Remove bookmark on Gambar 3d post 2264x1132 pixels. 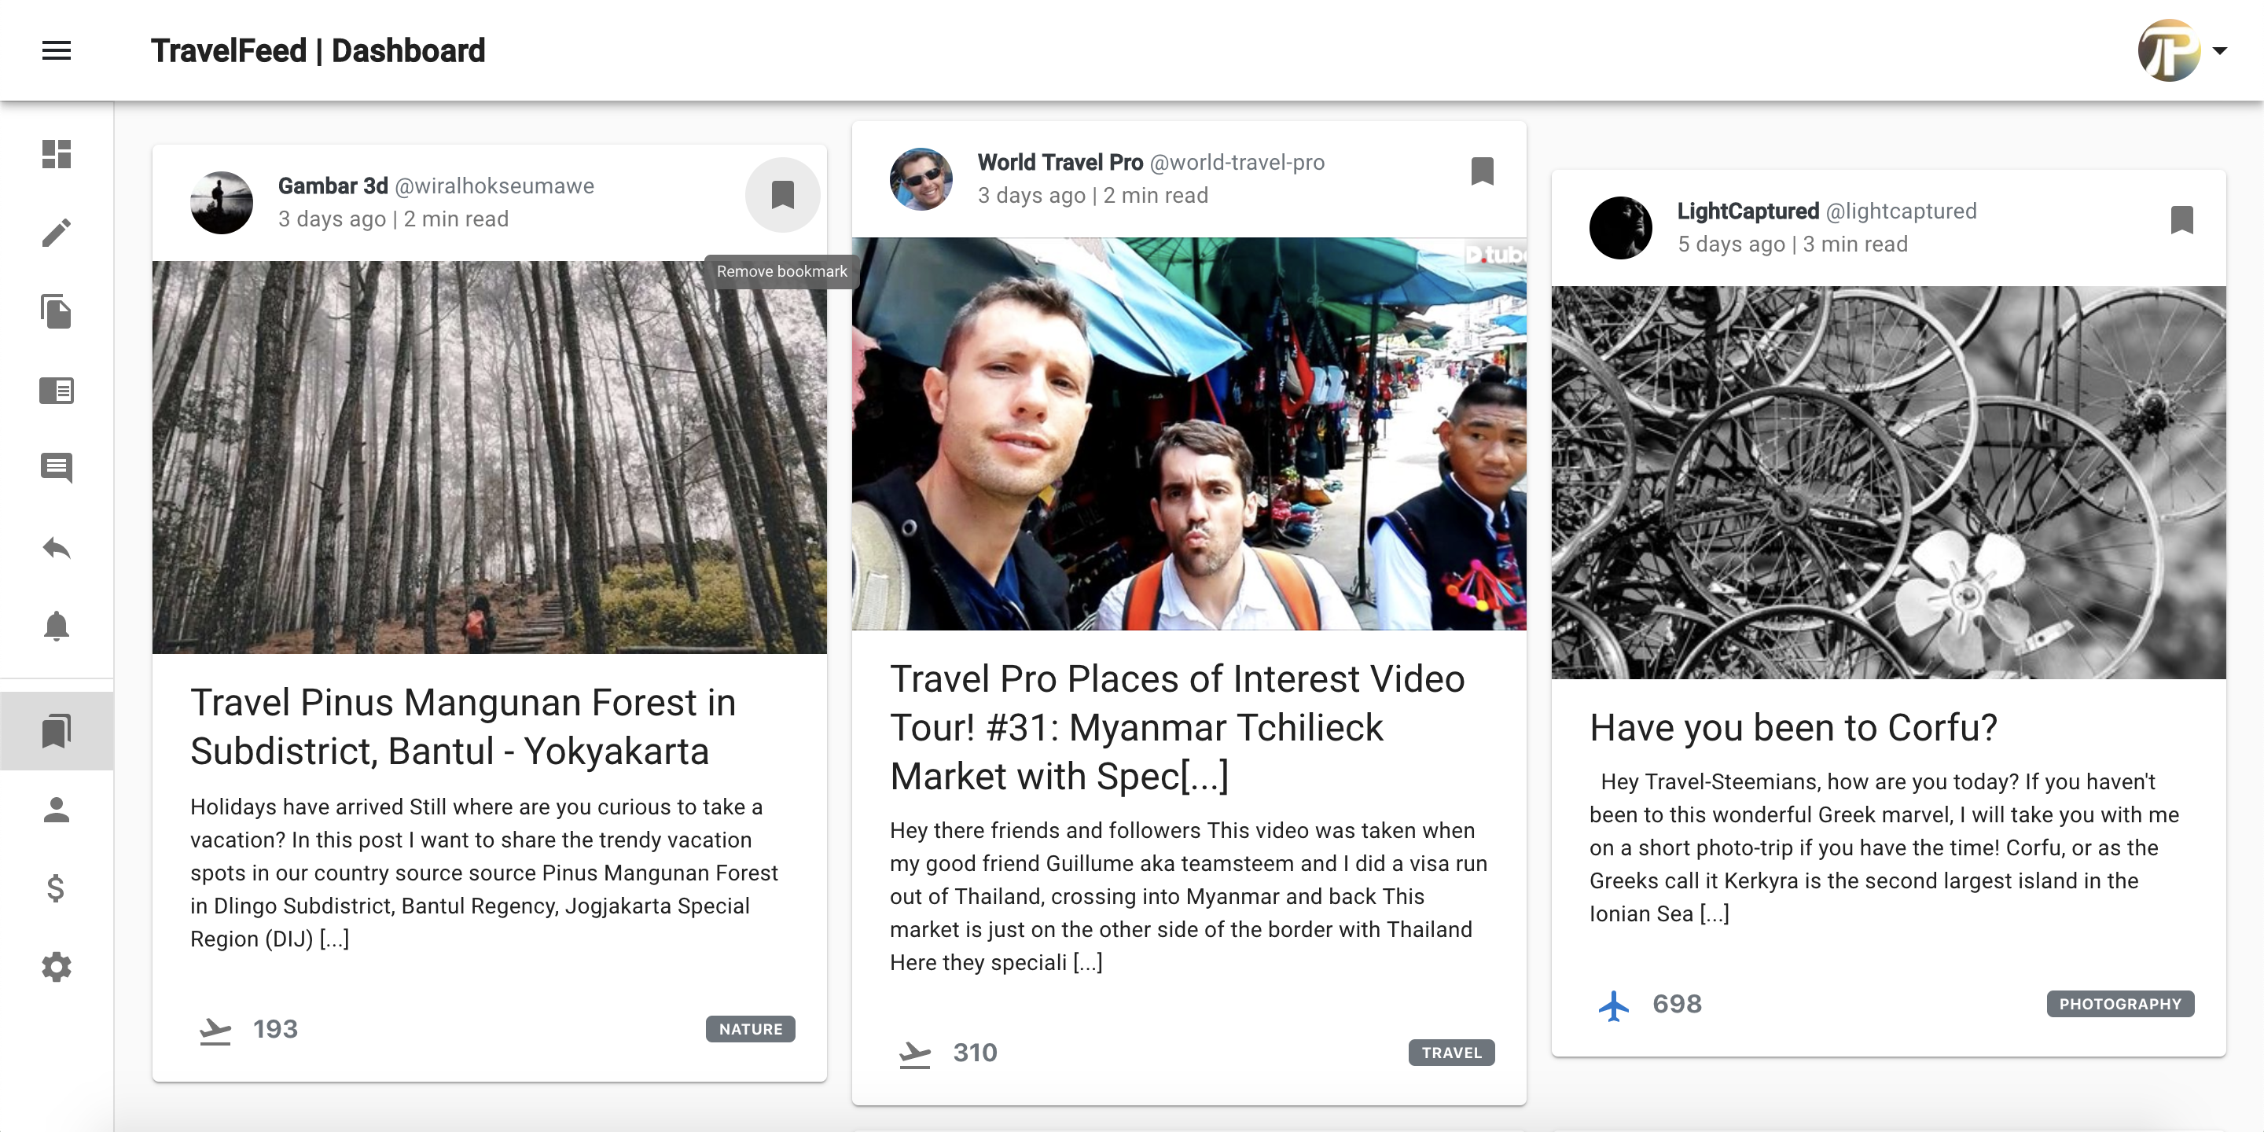[x=782, y=194]
